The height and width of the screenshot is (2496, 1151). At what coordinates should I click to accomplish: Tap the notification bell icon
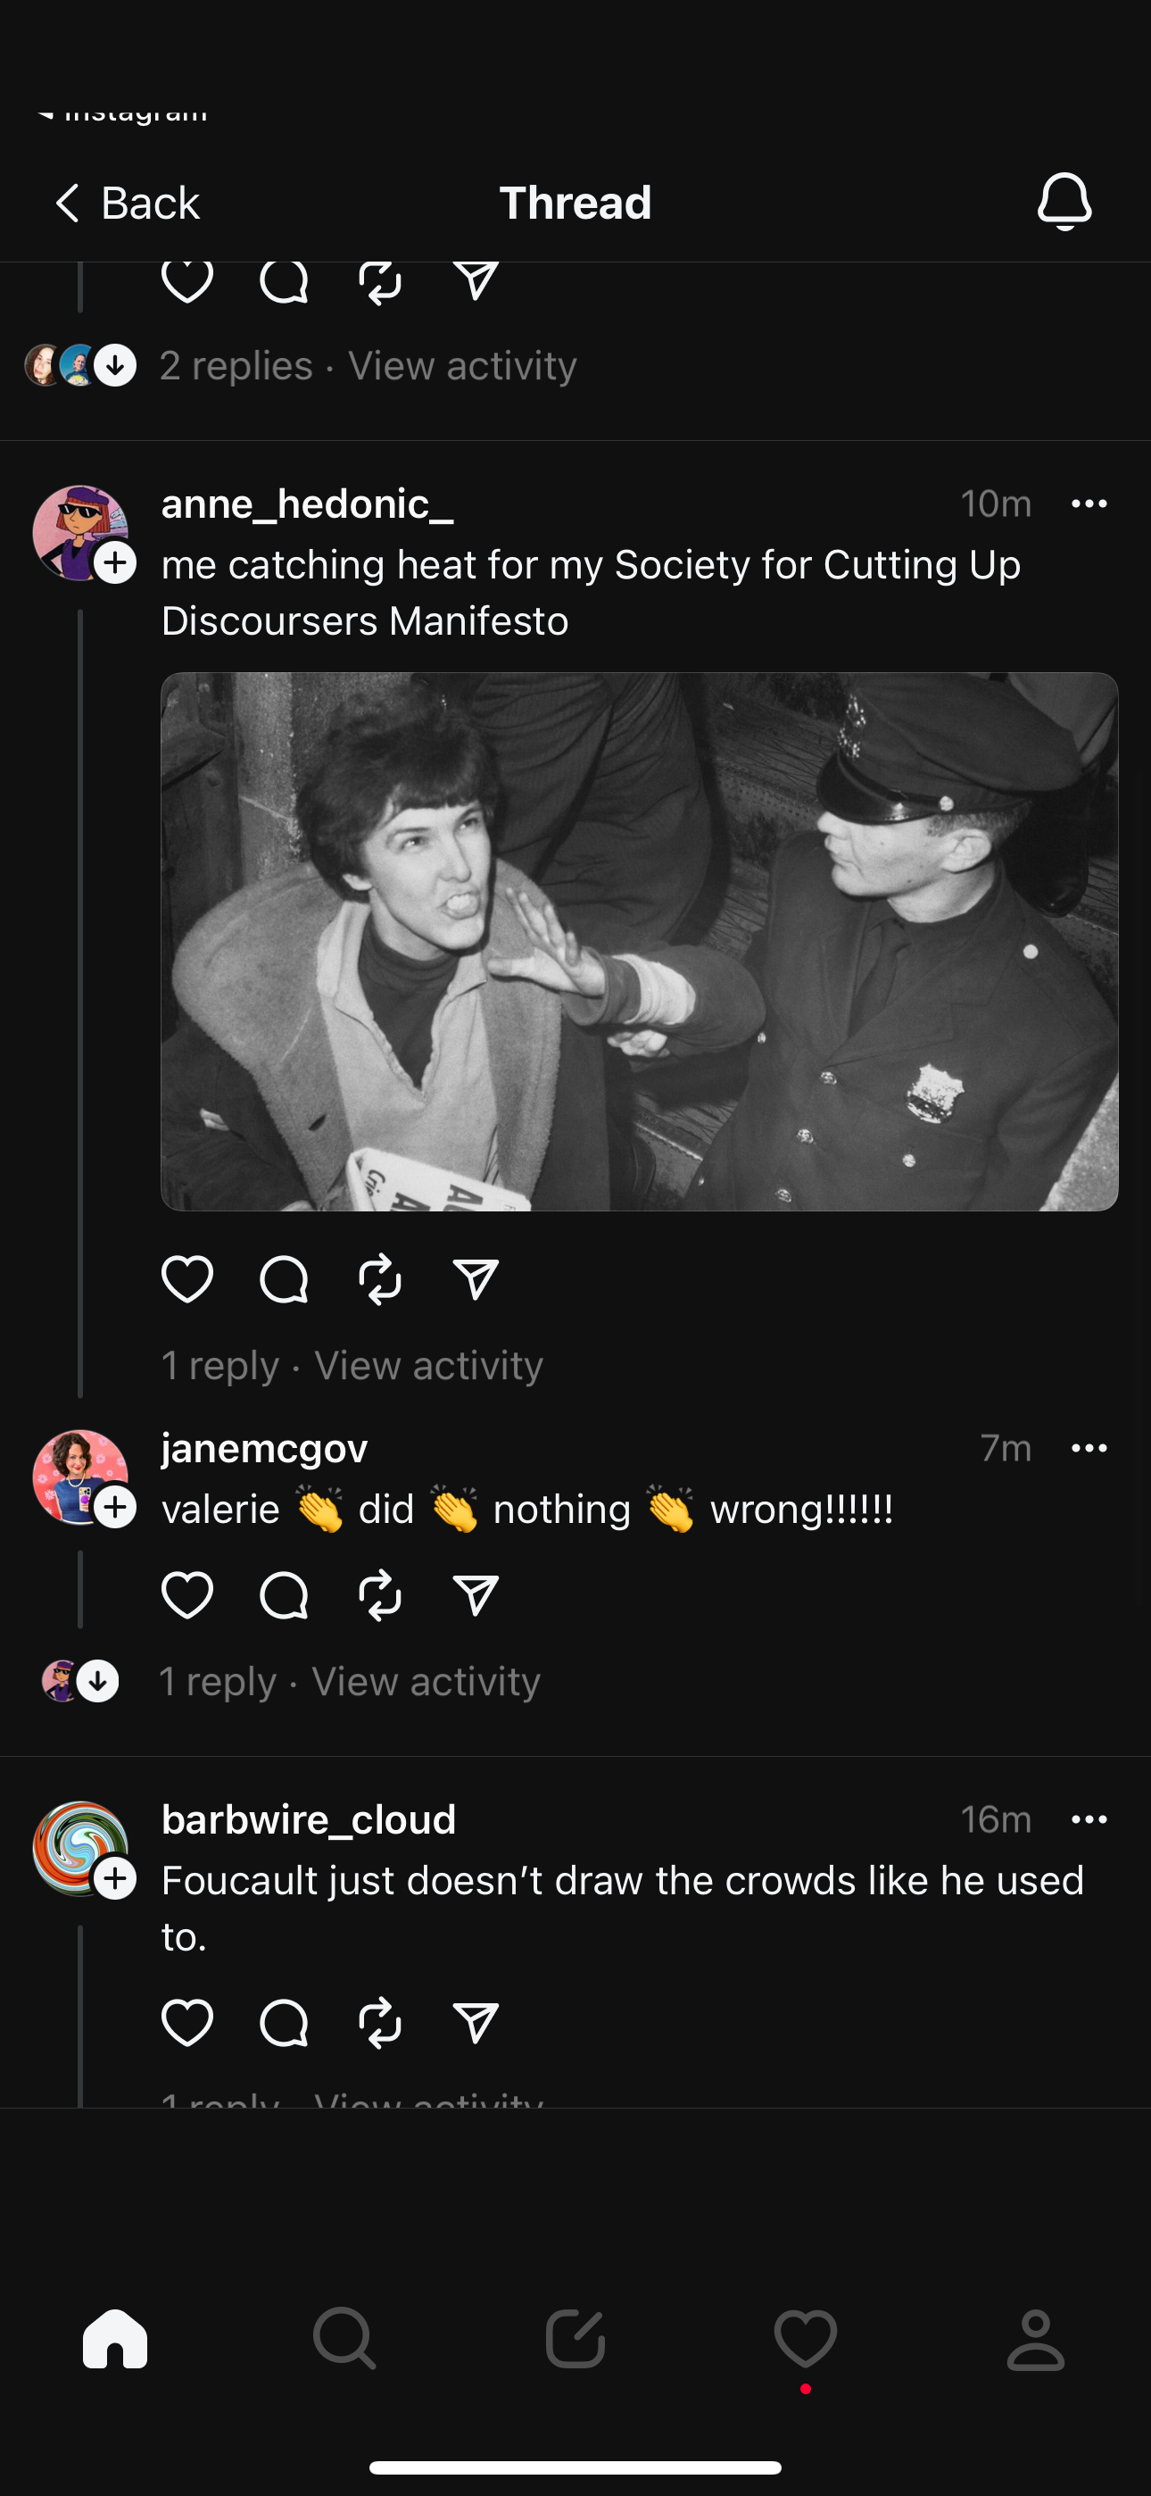pos(1064,202)
